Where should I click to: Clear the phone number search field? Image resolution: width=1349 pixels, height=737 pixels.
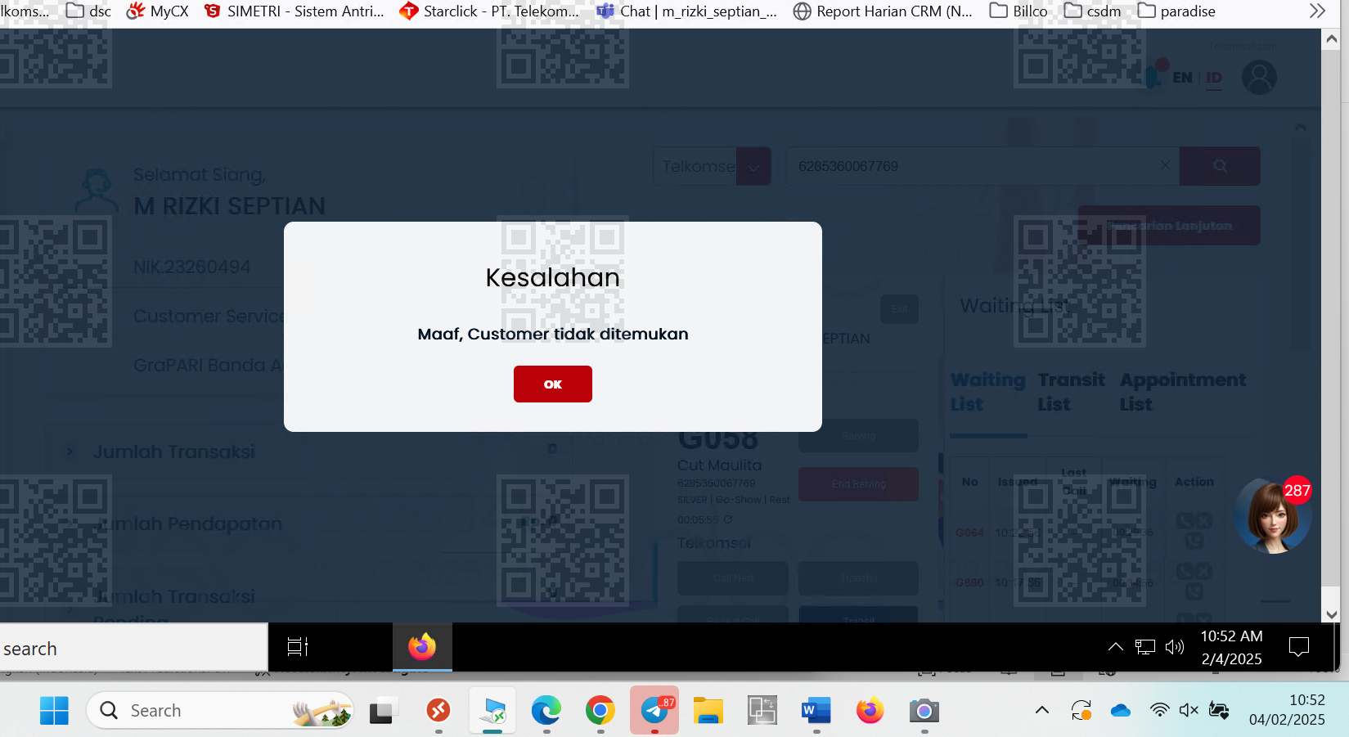click(x=1165, y=166)
